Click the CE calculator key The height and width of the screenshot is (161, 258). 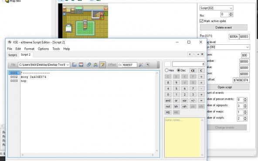(x=193, y=70)
